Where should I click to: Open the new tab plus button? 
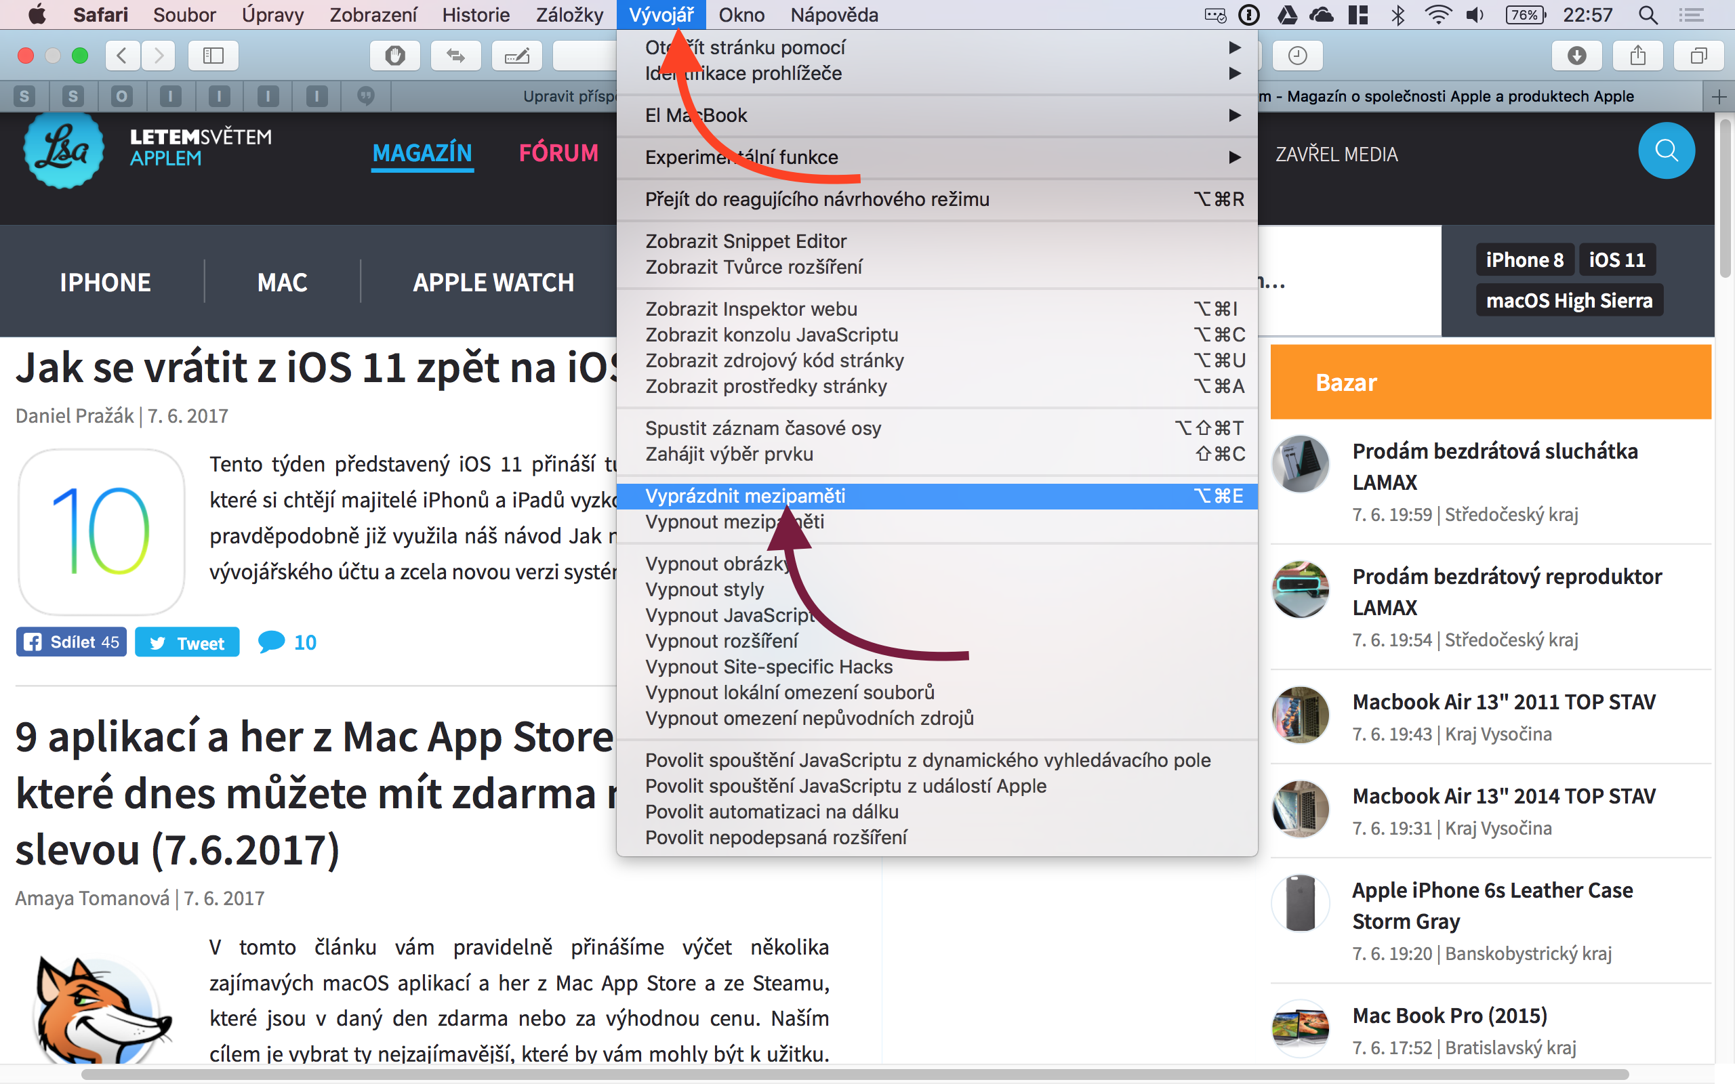(x=1719, y=97)
